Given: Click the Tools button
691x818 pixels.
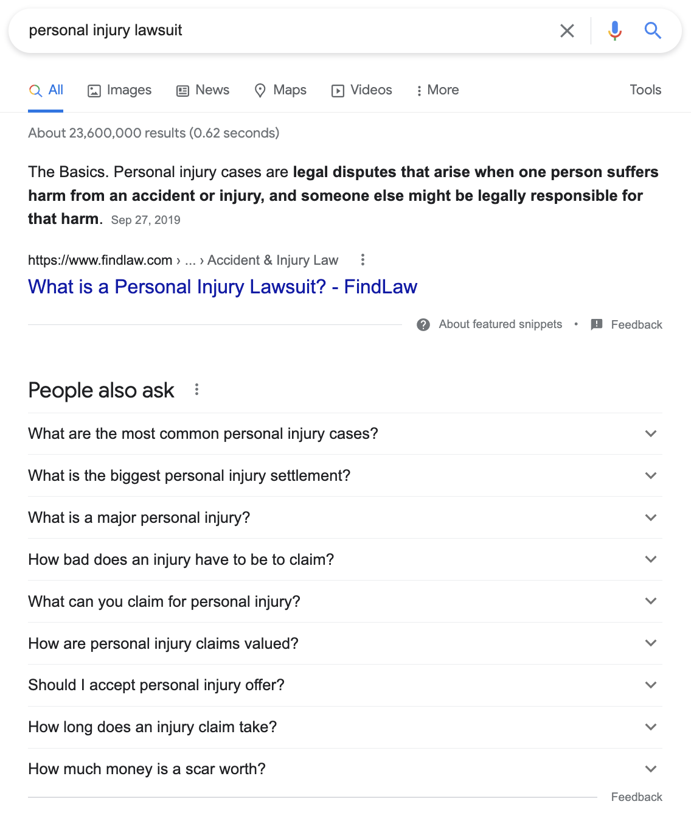Looking at the screenshot, I should tap(645, 90).
